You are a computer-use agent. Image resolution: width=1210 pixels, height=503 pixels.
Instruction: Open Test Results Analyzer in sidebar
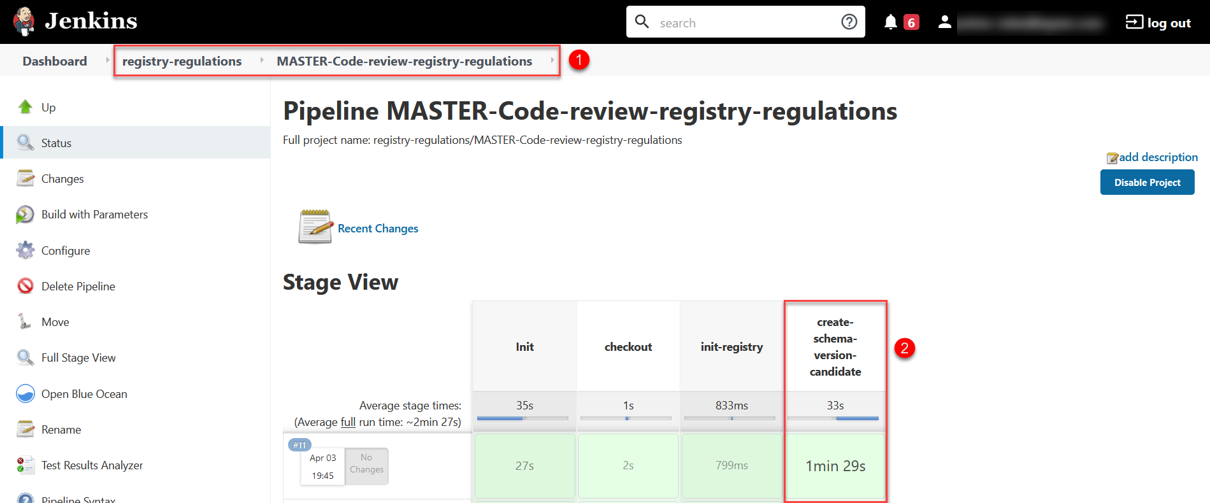[92, 465]
